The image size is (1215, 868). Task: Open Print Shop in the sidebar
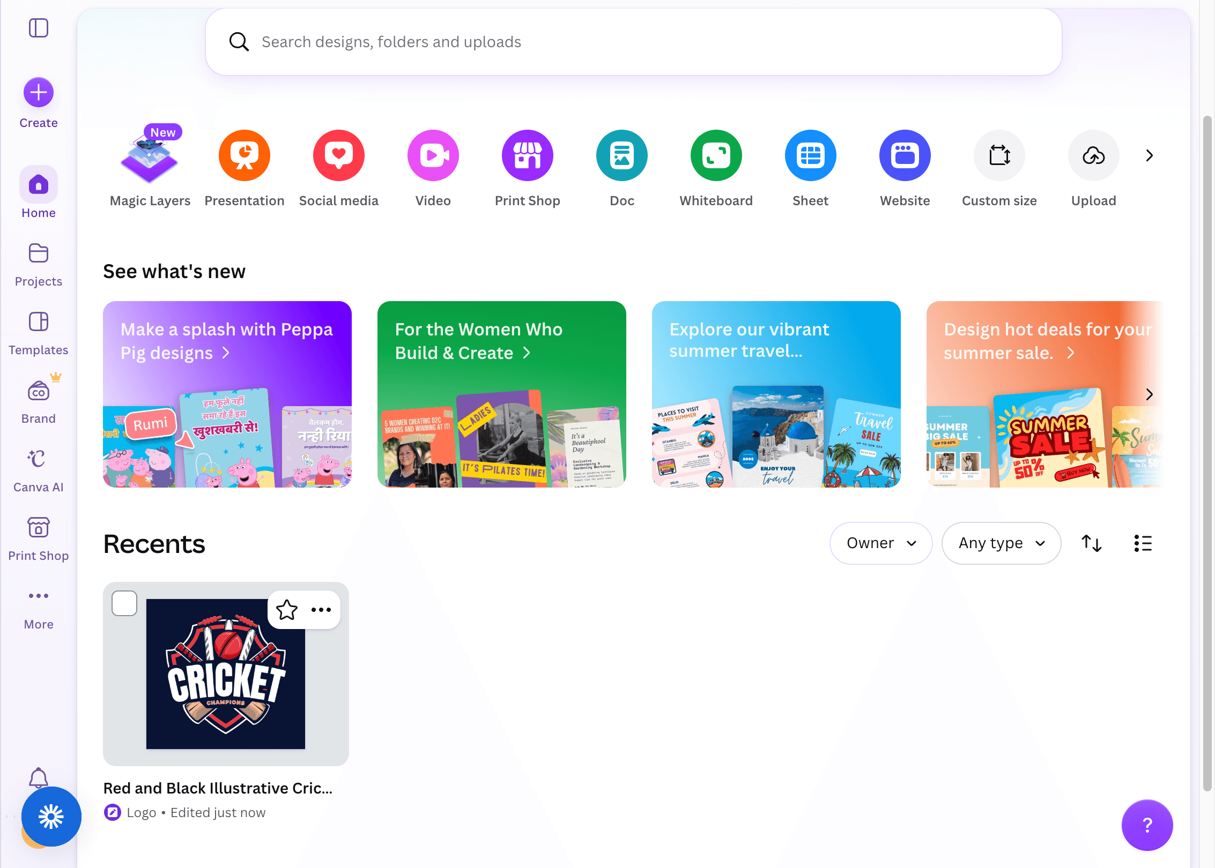tap(39, 539)
